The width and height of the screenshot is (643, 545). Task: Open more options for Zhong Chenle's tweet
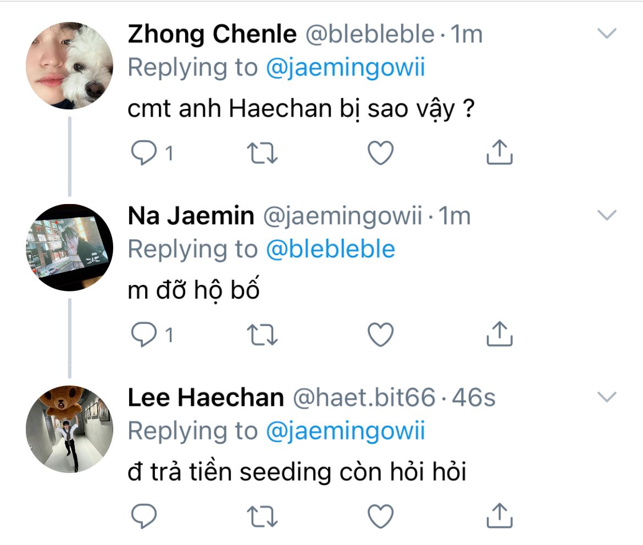click(x=607, y=34)
